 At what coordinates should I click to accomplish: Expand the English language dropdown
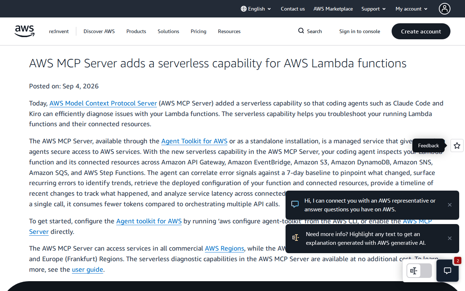click(256, 9)
